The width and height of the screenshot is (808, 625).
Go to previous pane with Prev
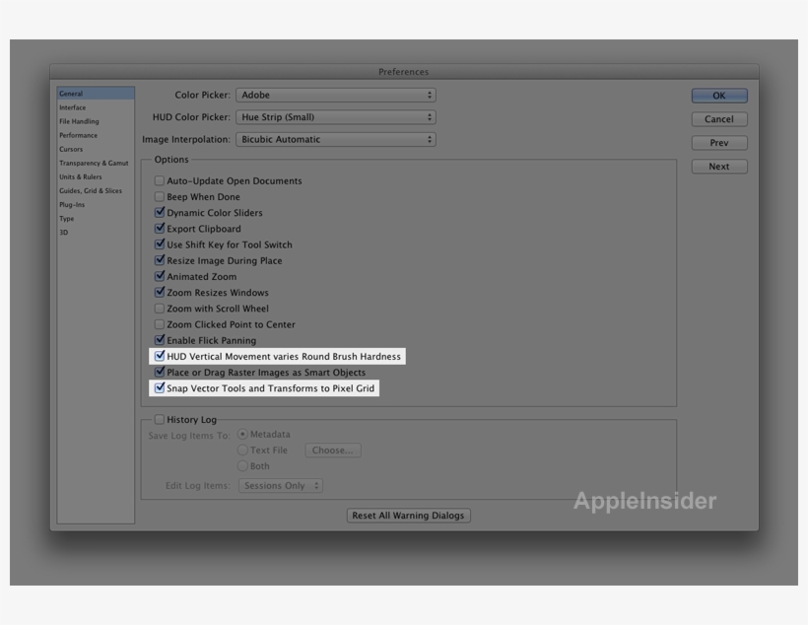(x=719, y=143)
